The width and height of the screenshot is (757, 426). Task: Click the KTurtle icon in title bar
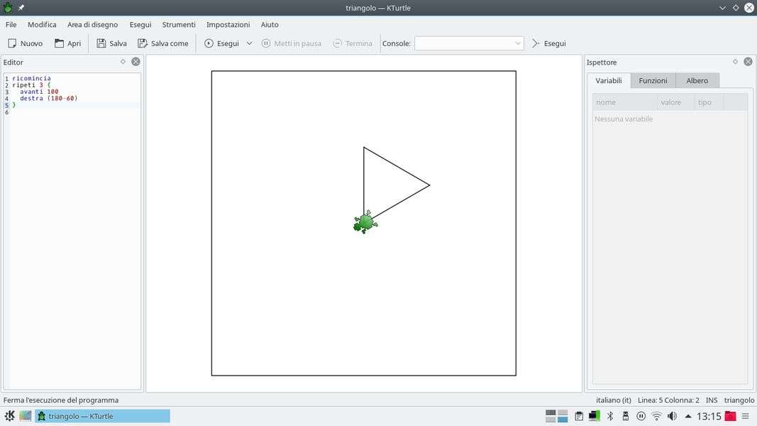coord(8,8)
